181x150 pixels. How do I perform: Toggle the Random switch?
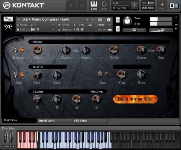(15, 50)
